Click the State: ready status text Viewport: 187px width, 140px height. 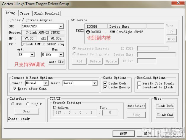point(19,119)
